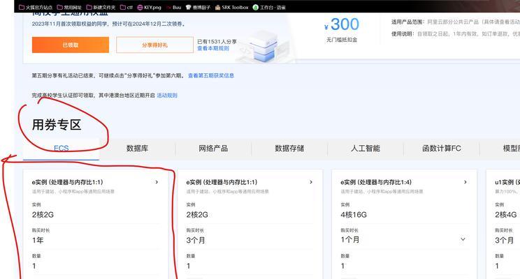
Task: Open arrow on 2核2G 3个月 e实例 card
Action: pyautogui.click(x=311, y=182)
